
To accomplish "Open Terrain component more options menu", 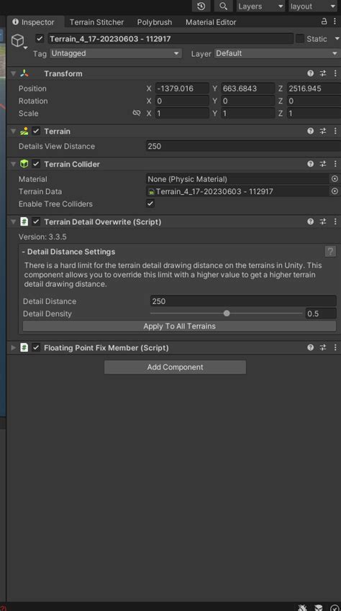I will coord(335,131).
